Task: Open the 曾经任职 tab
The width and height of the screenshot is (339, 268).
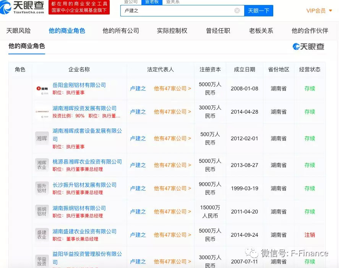Action: (x=218, y=30)
